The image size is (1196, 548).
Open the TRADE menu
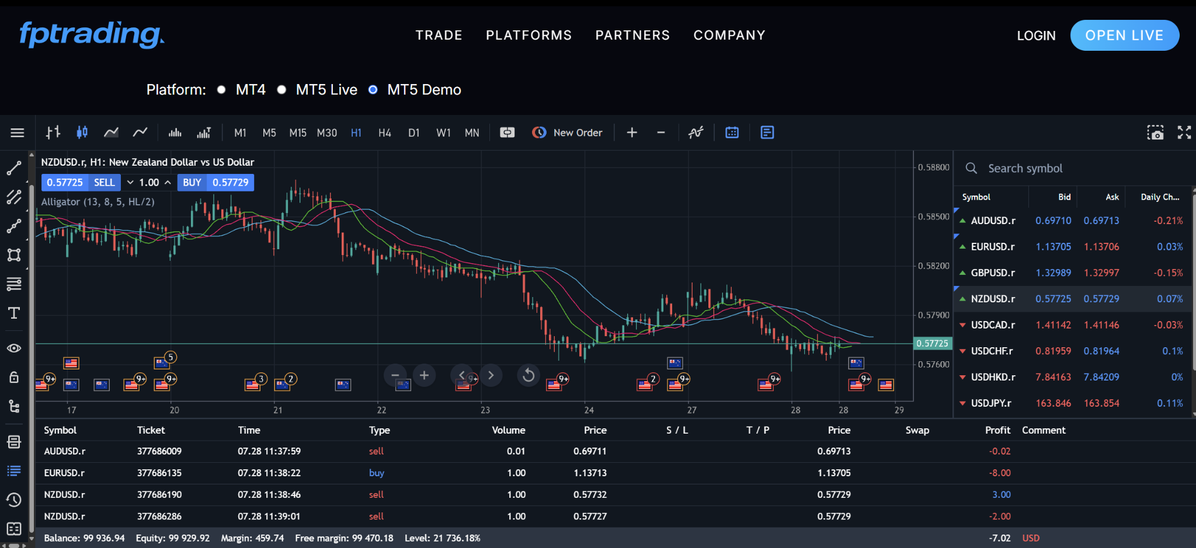pos(439,35)
